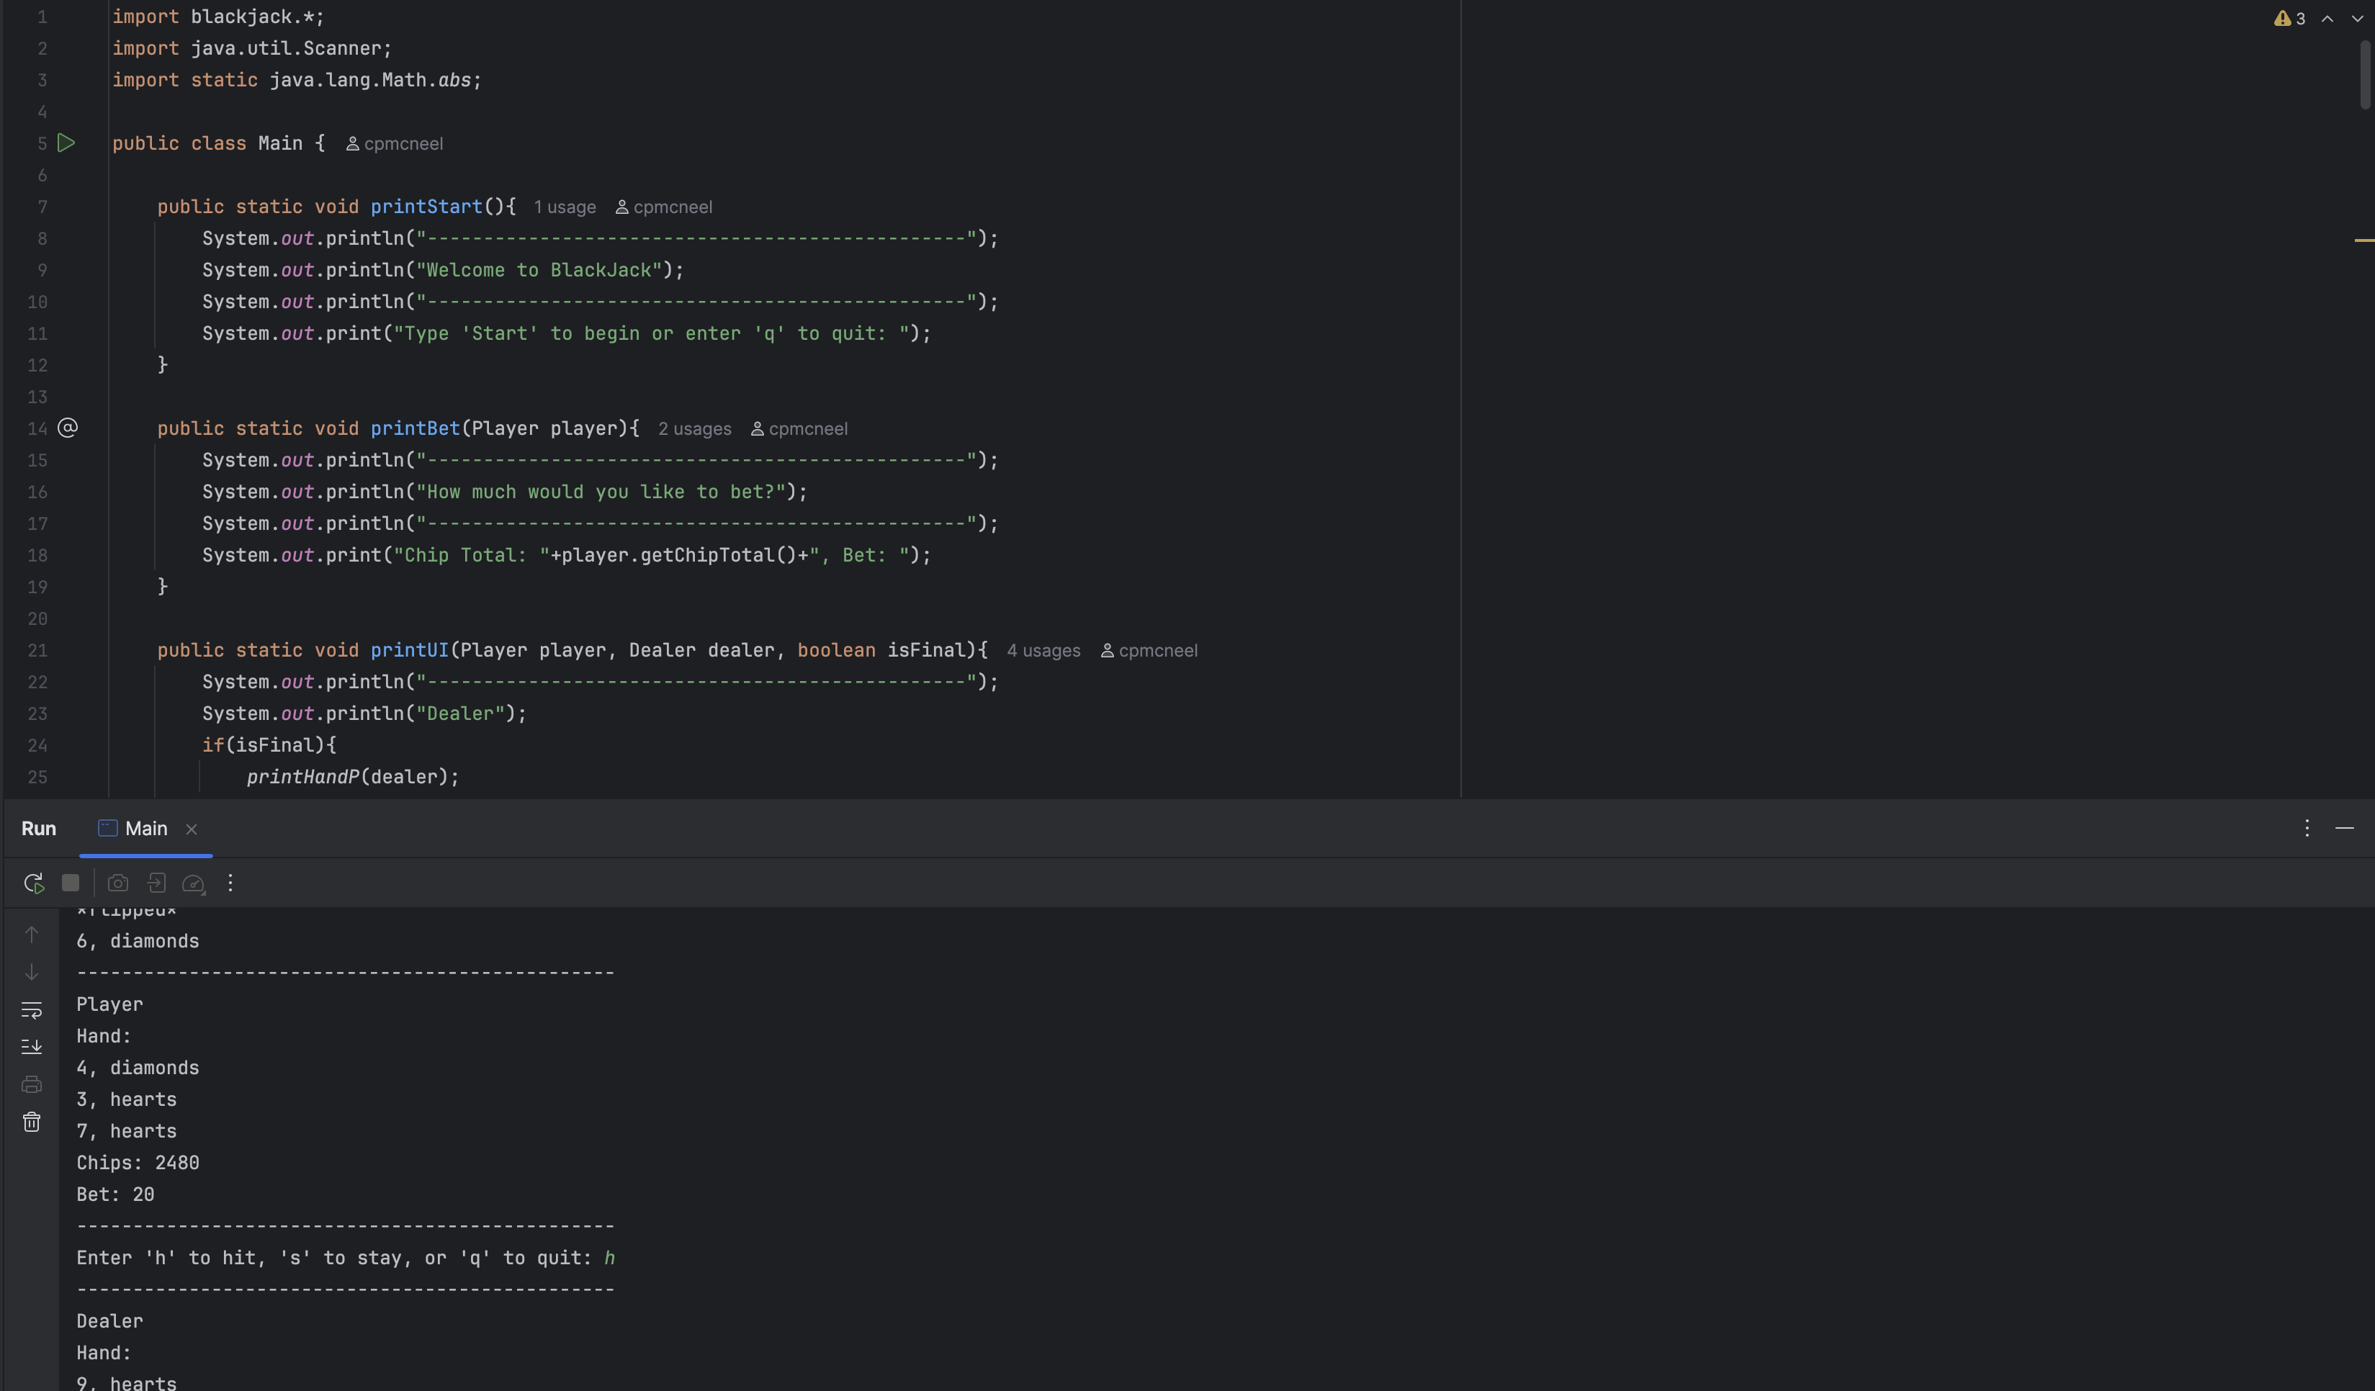
Task: Click the run gutter icon beside class Main
Action: click(66, 143)
